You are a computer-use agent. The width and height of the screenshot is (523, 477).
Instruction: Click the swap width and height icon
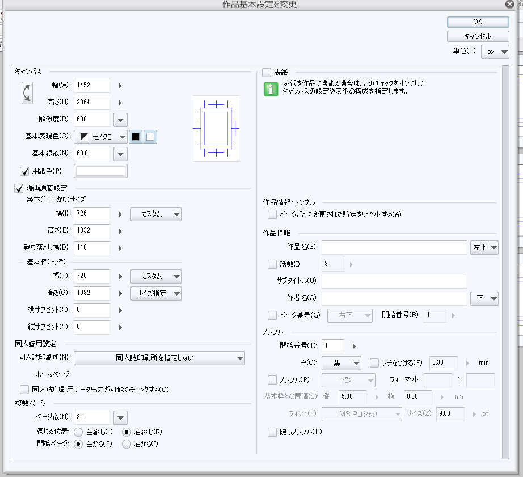27,94
